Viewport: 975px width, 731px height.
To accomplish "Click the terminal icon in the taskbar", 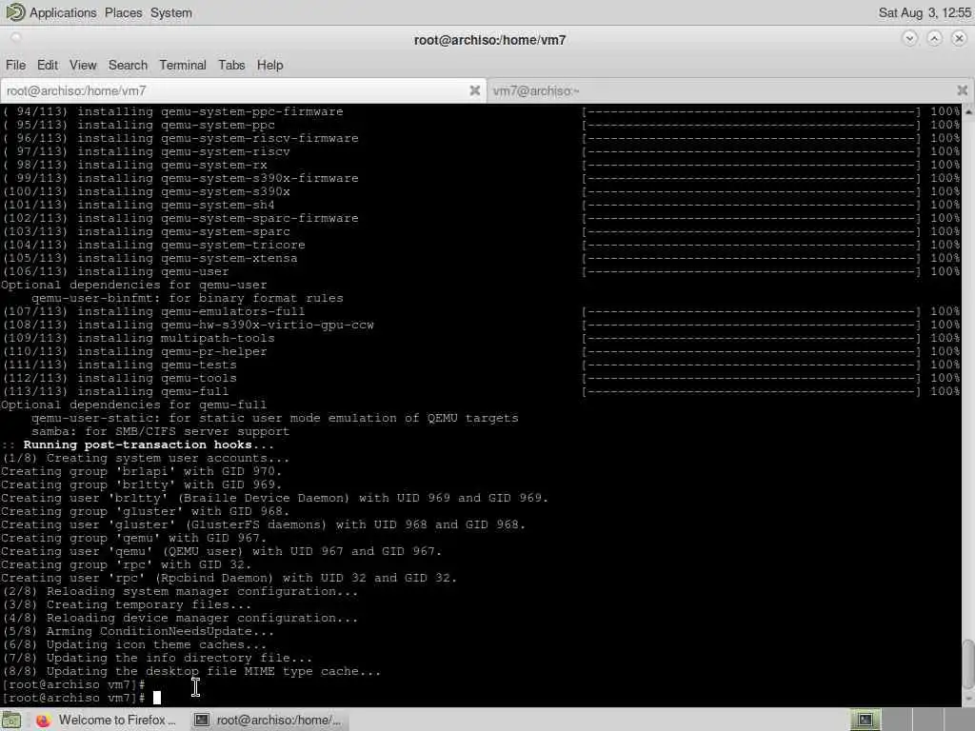I will point(202,720).
